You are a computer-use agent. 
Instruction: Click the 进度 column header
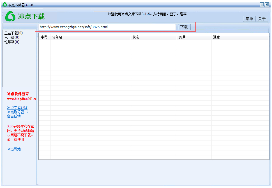coord(216,37)
